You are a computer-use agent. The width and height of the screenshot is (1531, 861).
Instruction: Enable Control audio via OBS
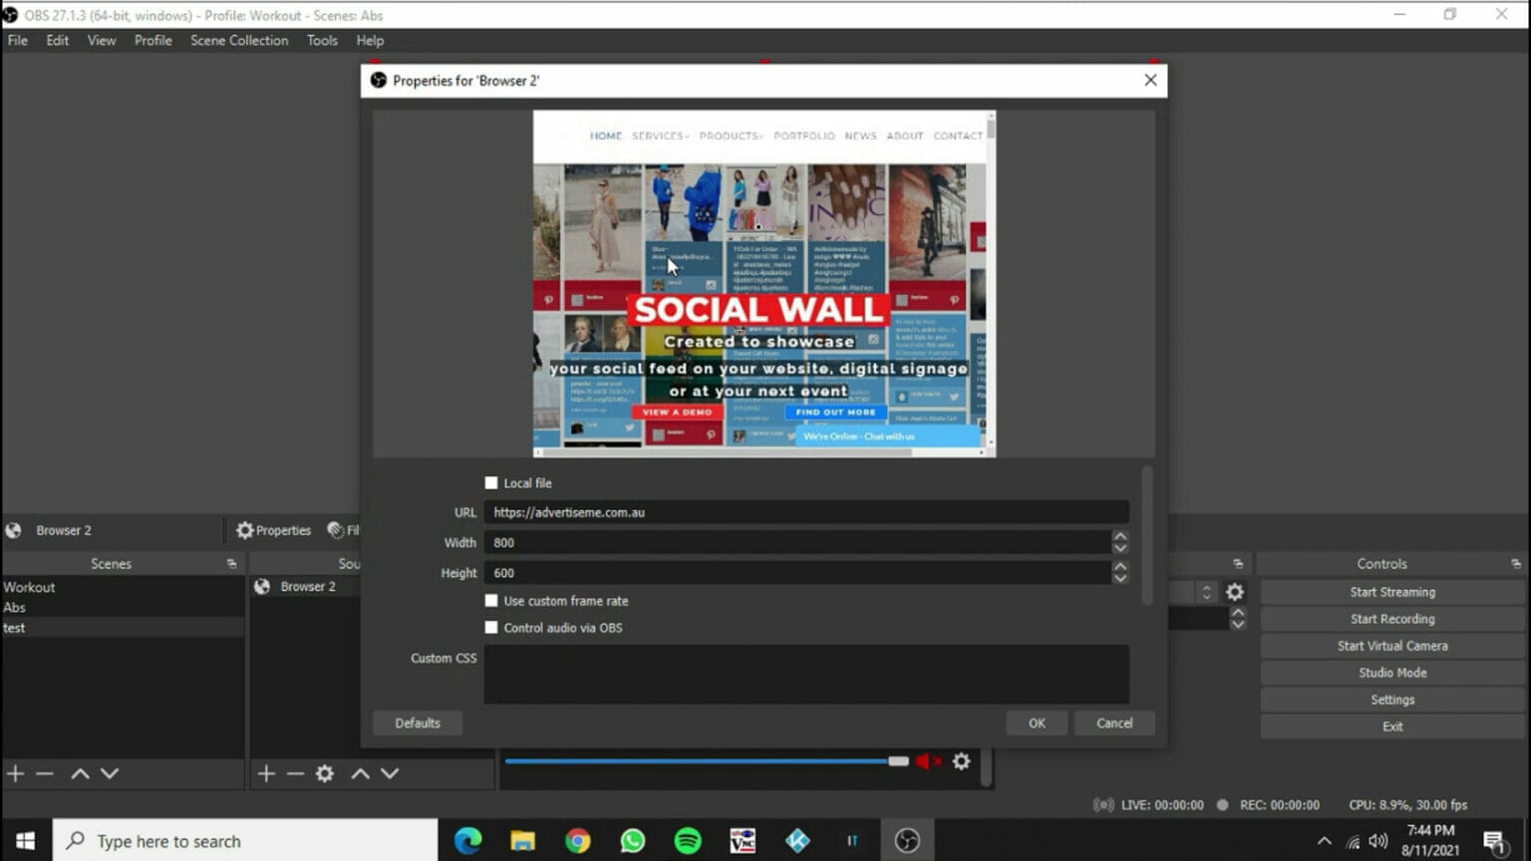point(491,627)
